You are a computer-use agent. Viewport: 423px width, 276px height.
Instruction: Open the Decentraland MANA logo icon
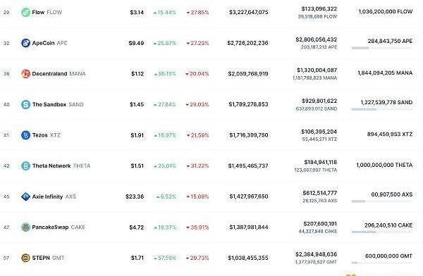tap(25, 74)
